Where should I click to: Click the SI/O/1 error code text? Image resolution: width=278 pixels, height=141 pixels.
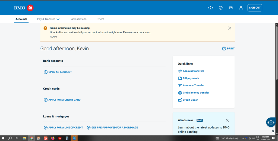click(54, 37)
